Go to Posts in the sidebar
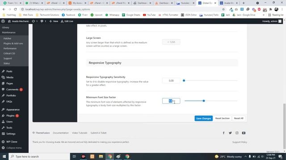286x160 pixels. (9, 71)
